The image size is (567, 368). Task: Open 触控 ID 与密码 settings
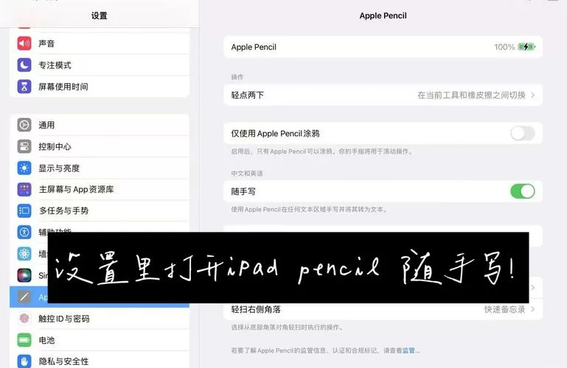pos(100,319)
